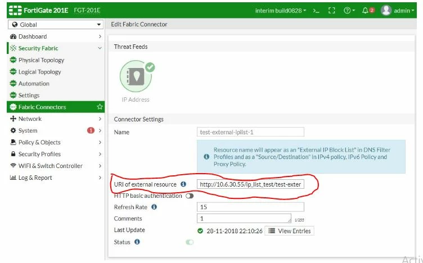Click the Network cross-arrows icon

(13, 119)
